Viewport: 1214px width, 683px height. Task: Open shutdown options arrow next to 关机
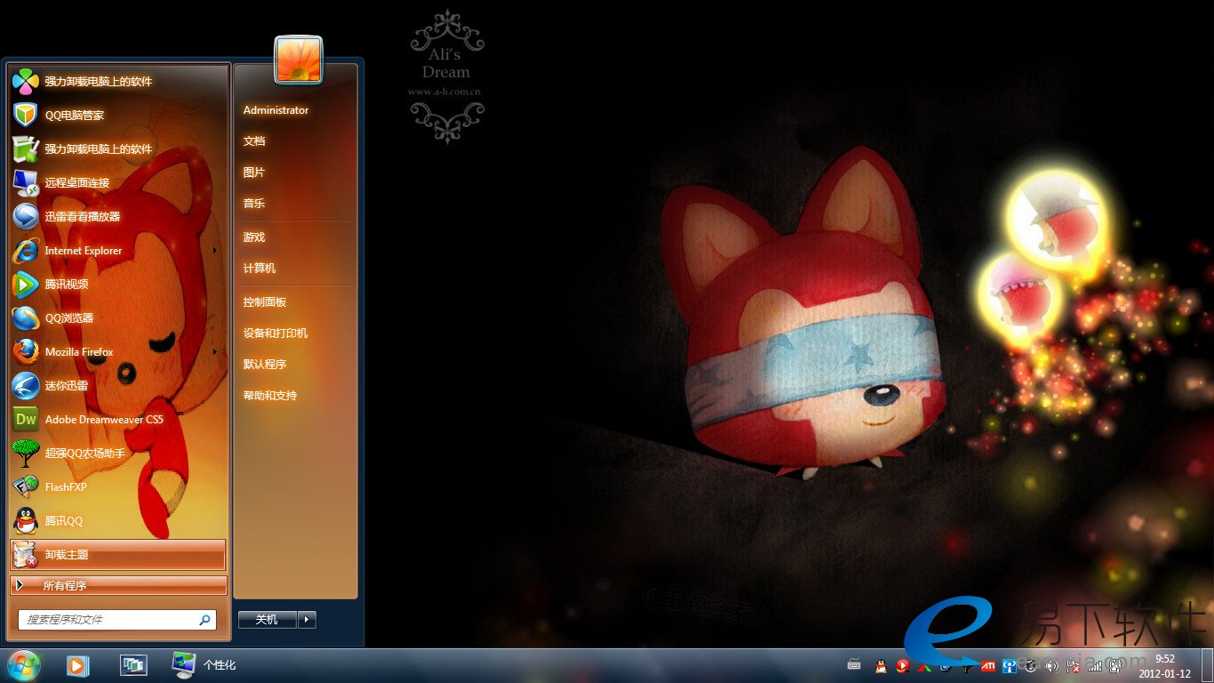pyautogui.click(x=307, y=620)
